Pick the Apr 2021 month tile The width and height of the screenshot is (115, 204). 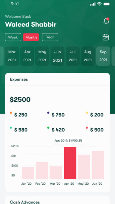click(x=27, y=56)
